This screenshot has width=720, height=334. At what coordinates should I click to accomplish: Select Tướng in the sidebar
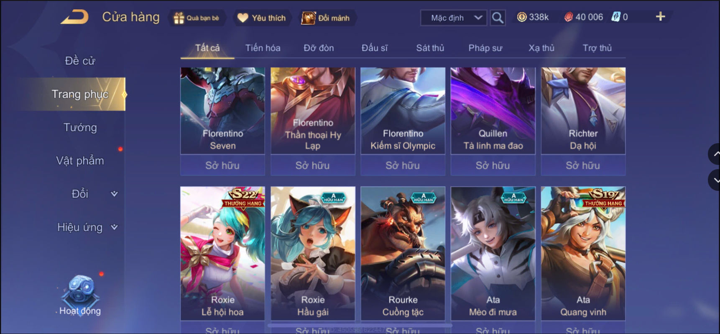click(80, 127)
